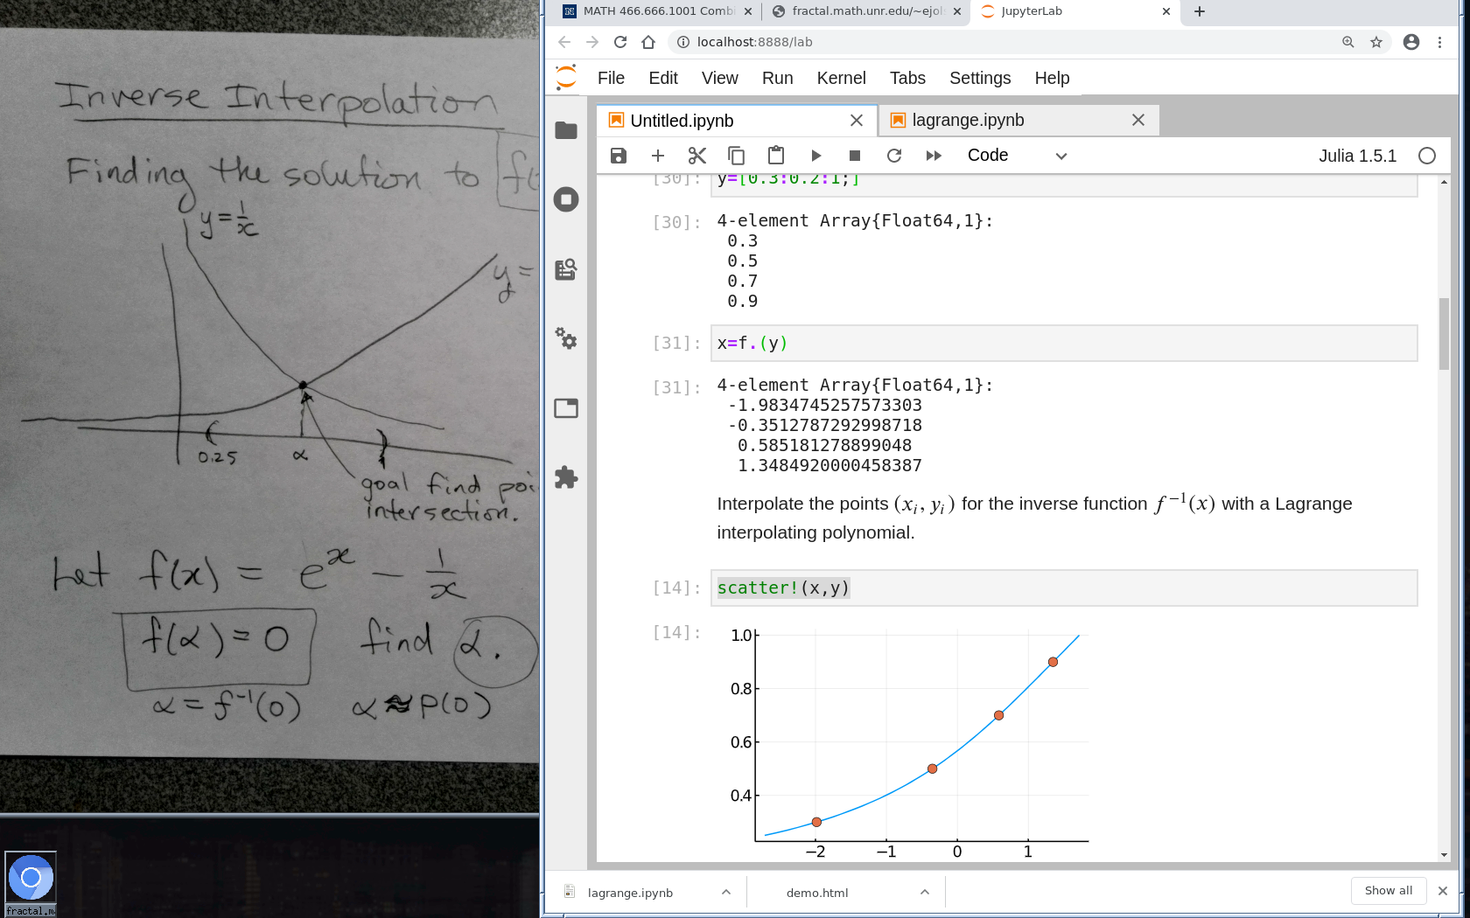This screenshot has height=918, width=1470.
Task: Interrupt the kernel with stop button
Action: pyautogui.click(x=855, y=156)
